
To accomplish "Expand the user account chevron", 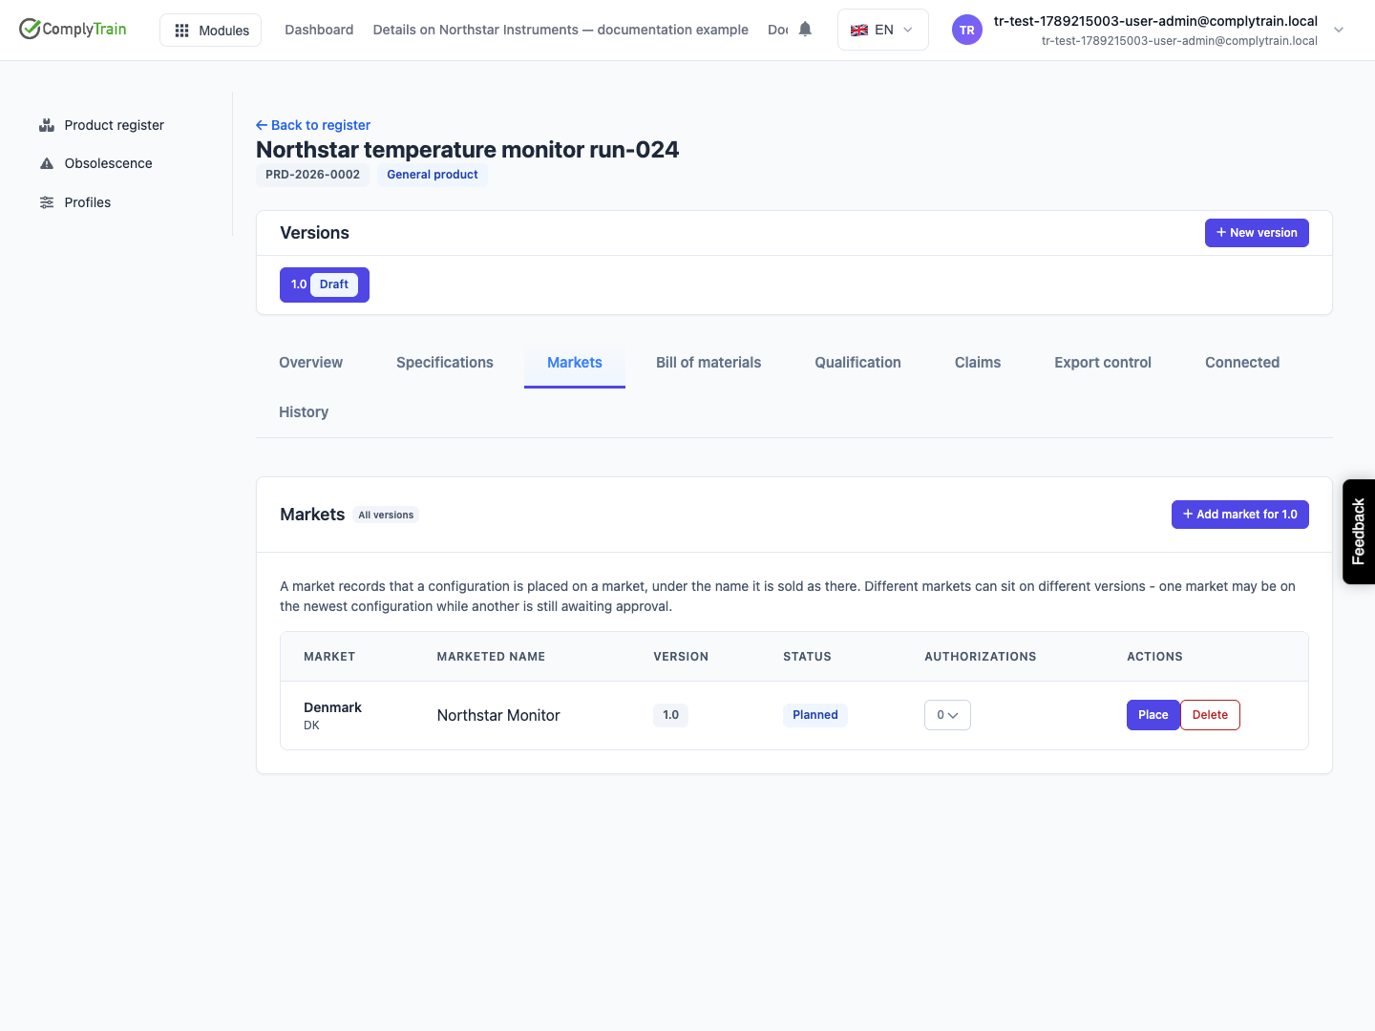I will 1339,30.
